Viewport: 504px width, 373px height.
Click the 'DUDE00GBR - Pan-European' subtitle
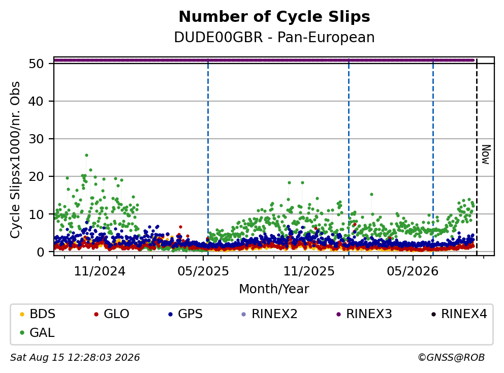click(274, 37)
